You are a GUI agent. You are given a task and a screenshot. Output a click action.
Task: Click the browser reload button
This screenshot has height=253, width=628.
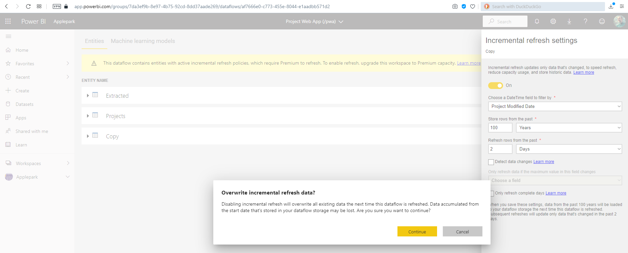28,6
